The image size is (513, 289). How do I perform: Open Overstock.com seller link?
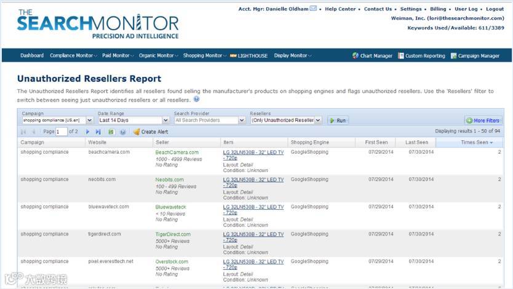tap(172, 261)
